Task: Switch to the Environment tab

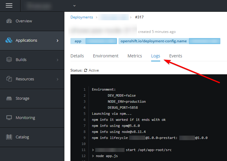Action: (x=106, y=56)
